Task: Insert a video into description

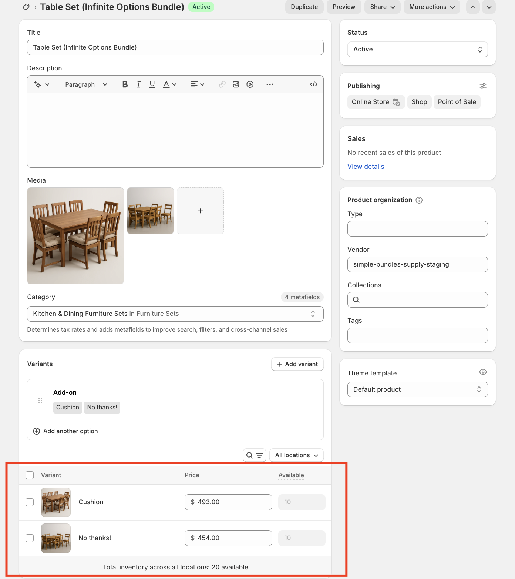Action: click(x=250, y=84)
